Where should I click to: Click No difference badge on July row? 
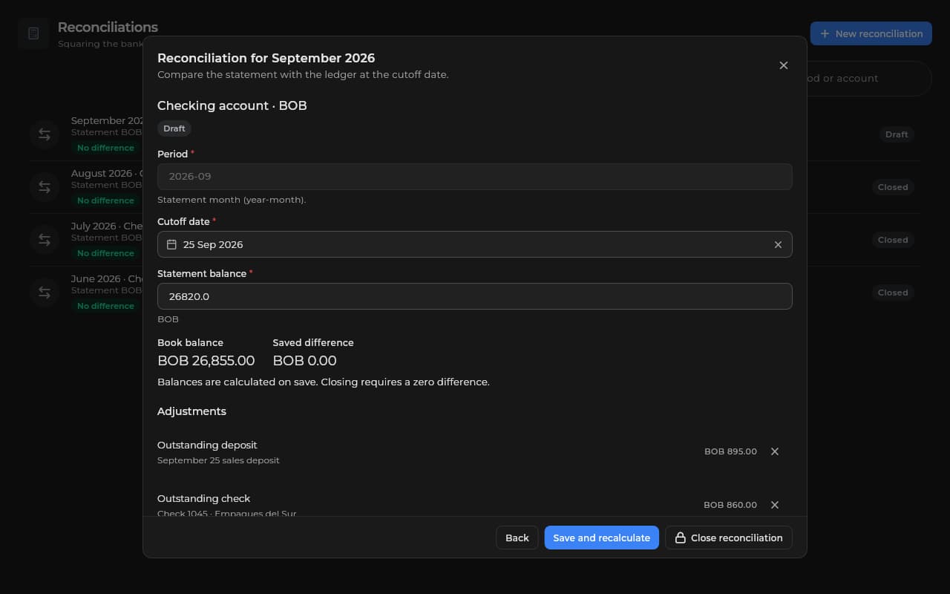(105, 253)
